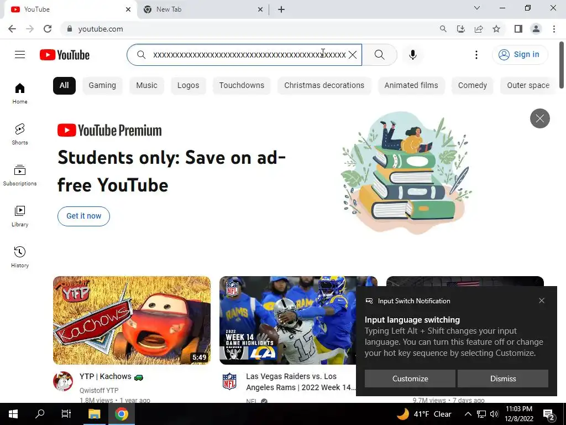The image size is (566, 425).
Task: Open the YTP Kachows video thumbnail
Action: [x=132, y=320]
